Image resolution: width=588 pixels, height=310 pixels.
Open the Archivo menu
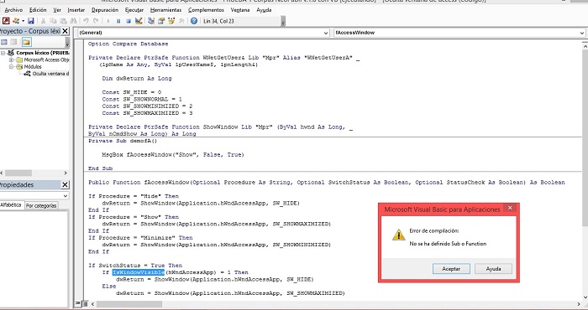point(13,10)
